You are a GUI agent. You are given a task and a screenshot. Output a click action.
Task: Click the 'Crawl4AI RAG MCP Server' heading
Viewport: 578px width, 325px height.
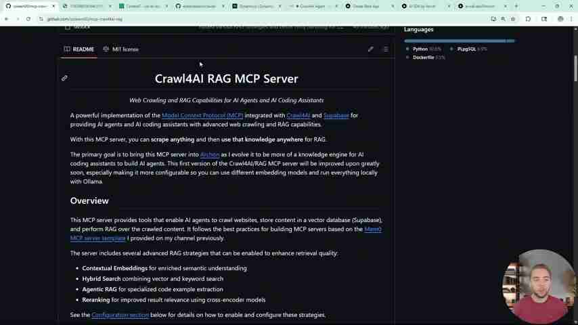pos(226,79)
